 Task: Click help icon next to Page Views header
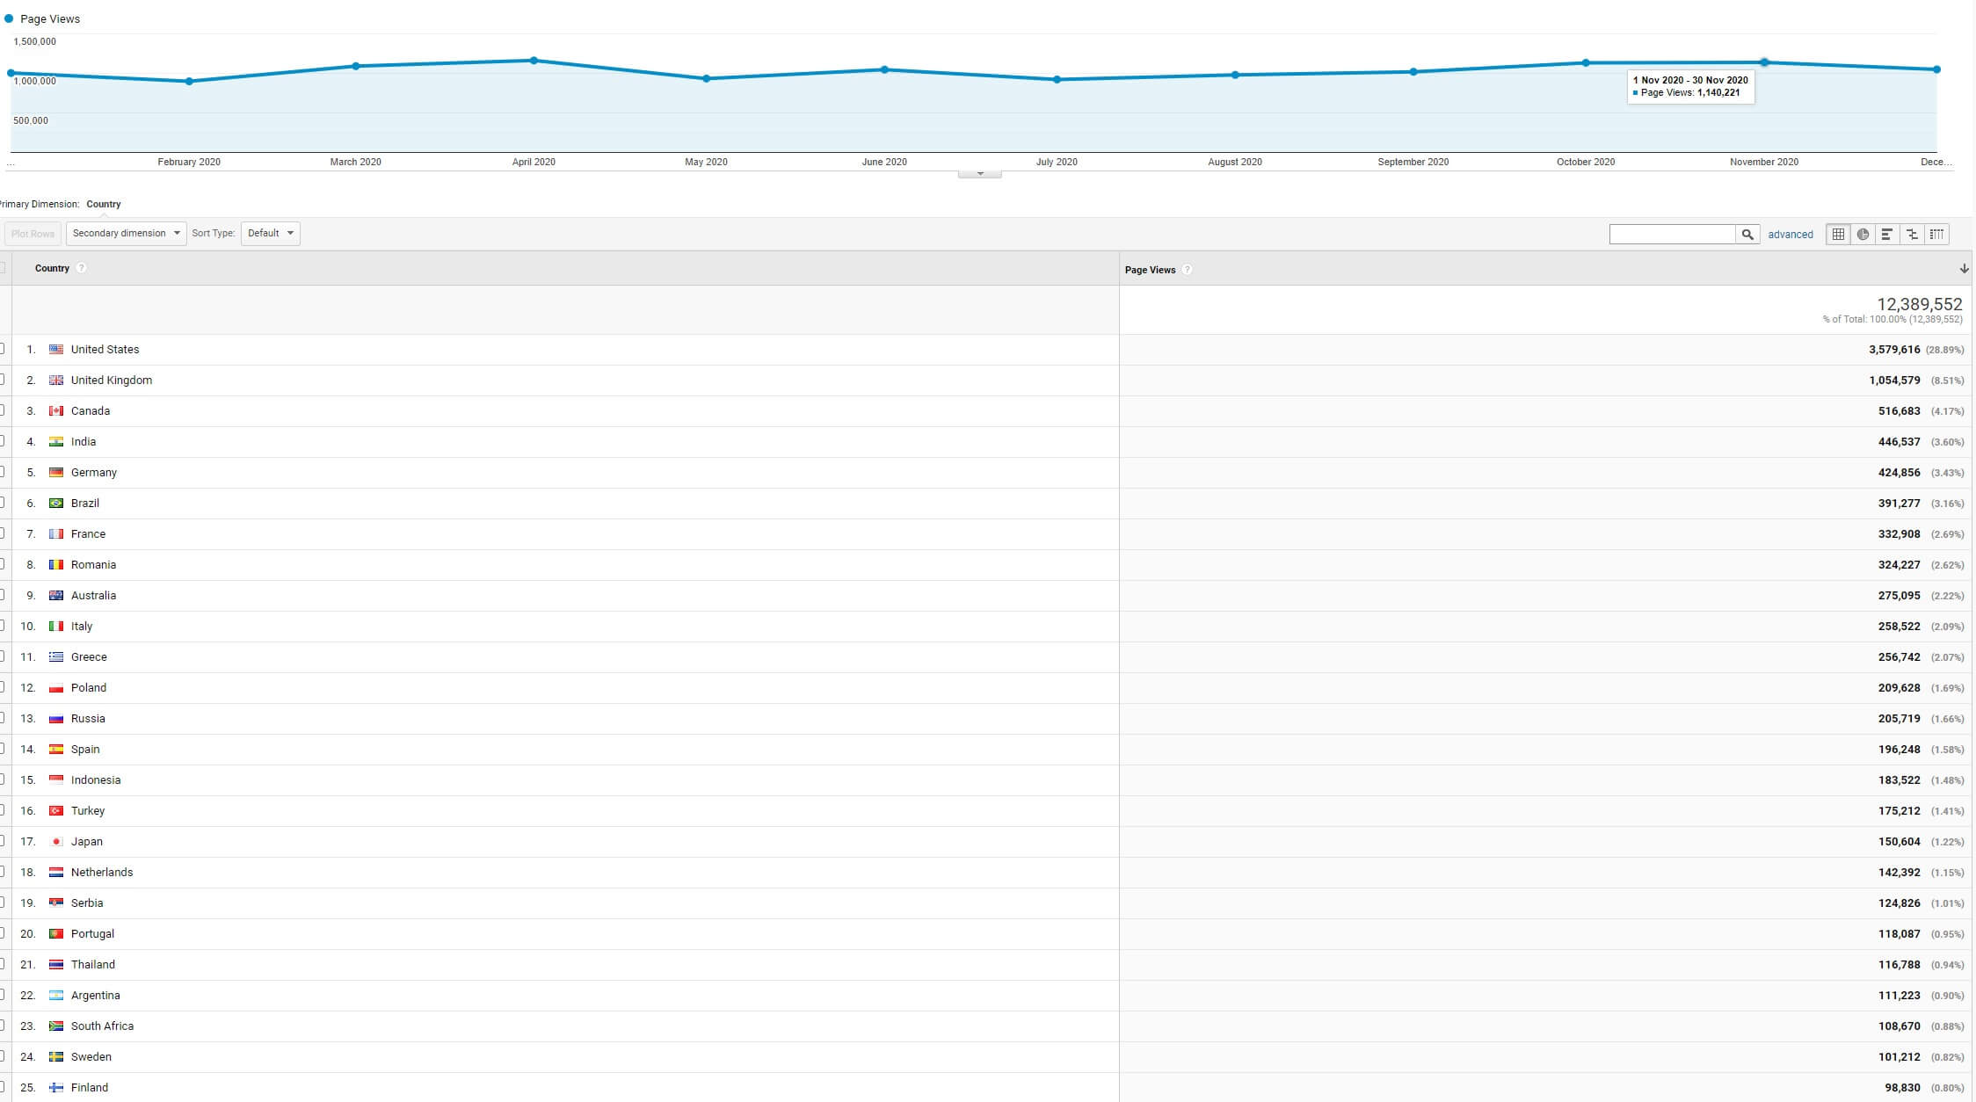click(x=1187, y=270)
